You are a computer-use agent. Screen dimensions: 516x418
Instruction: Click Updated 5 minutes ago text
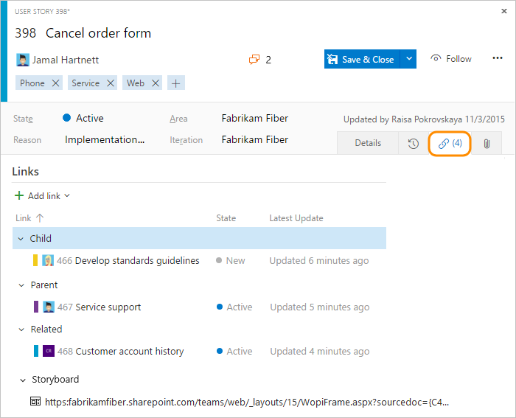(x=319, y=307)
